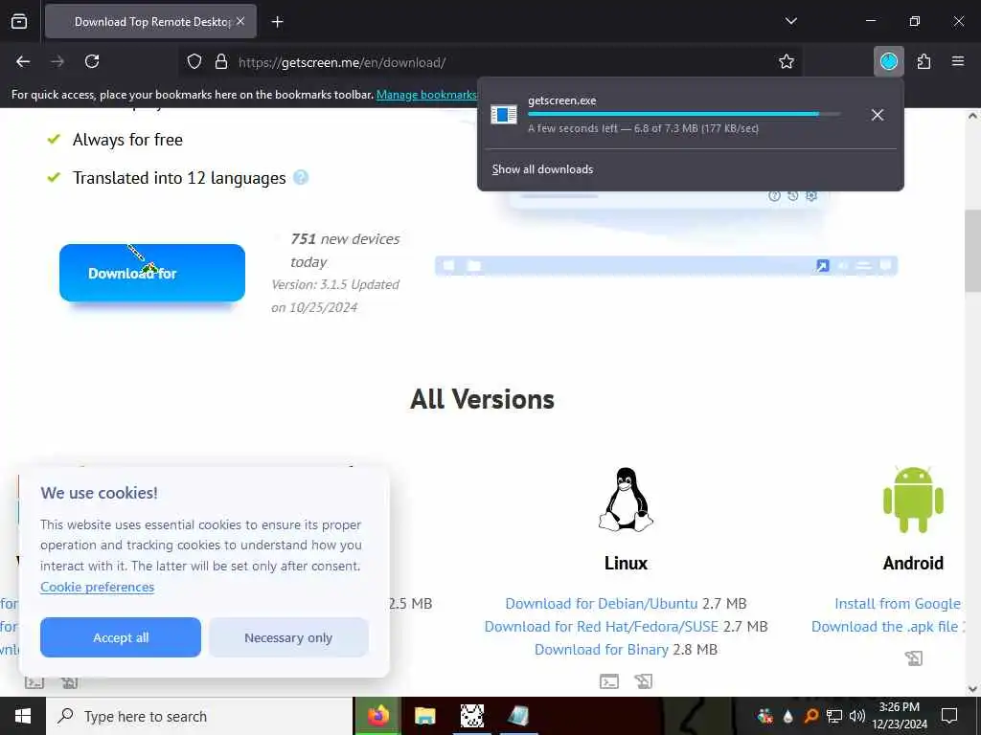Click the 751 new devices today text
The width and height of the screenshot is (981, 735).
click(345, 251)
